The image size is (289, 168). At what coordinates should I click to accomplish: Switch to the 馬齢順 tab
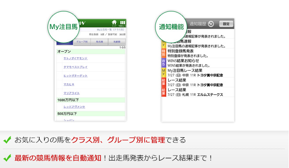117,42
